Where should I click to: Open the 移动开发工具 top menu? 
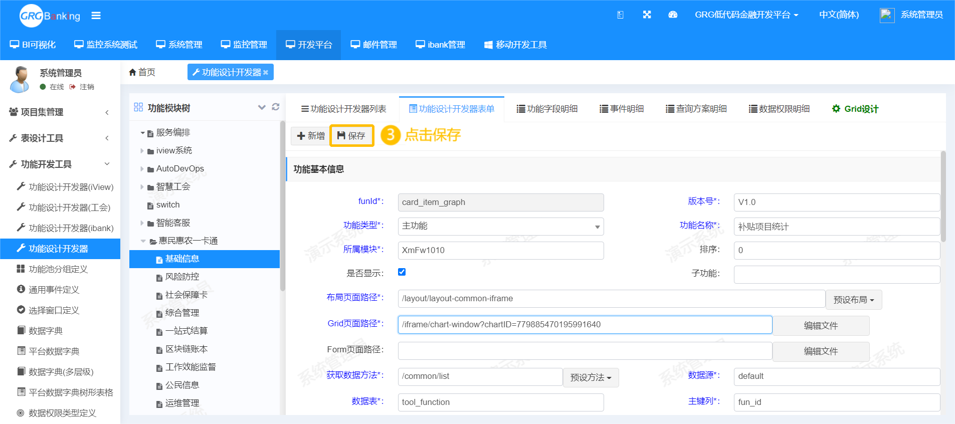pyautogui.click(x=515, y=45)
